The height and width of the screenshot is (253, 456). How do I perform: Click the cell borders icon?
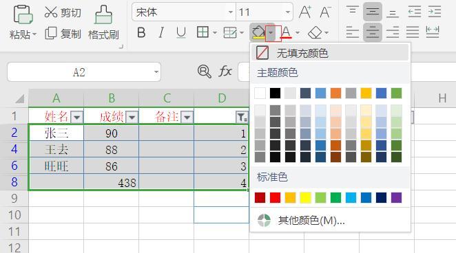point(203,32)
